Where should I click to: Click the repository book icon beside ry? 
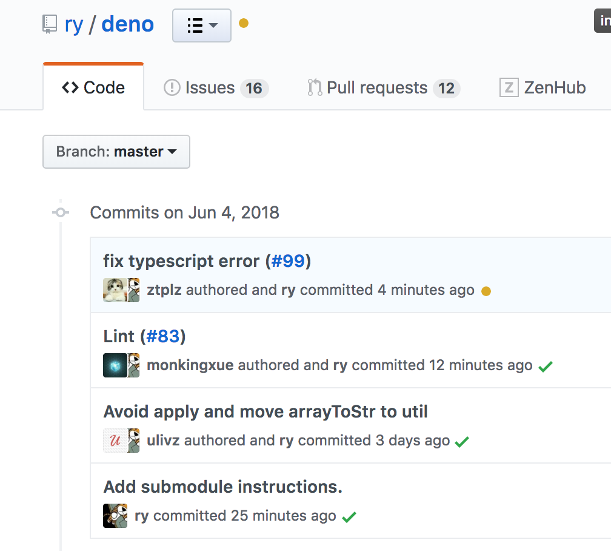[50, 24]
